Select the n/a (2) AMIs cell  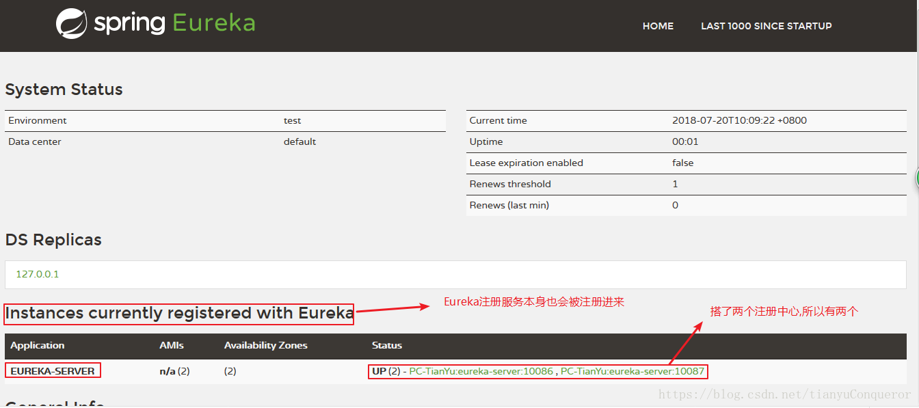(174, 372)
